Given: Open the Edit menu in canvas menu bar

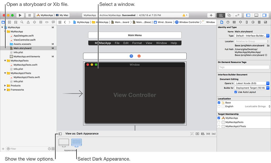Looking at the screenshot, I should point(126,43).
